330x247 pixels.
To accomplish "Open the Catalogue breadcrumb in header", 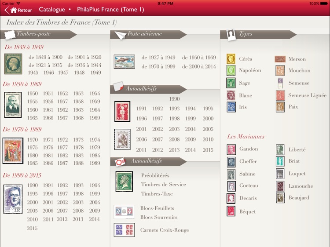I will tap(52, 10).
